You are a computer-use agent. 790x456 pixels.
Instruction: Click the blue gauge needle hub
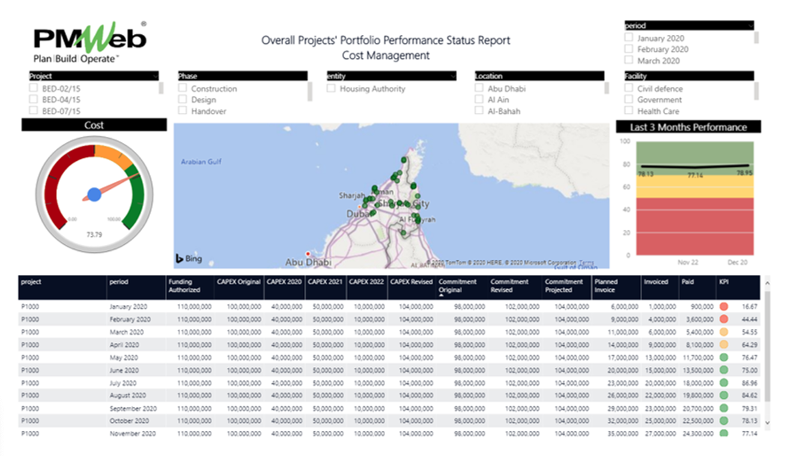click(94, 194)
